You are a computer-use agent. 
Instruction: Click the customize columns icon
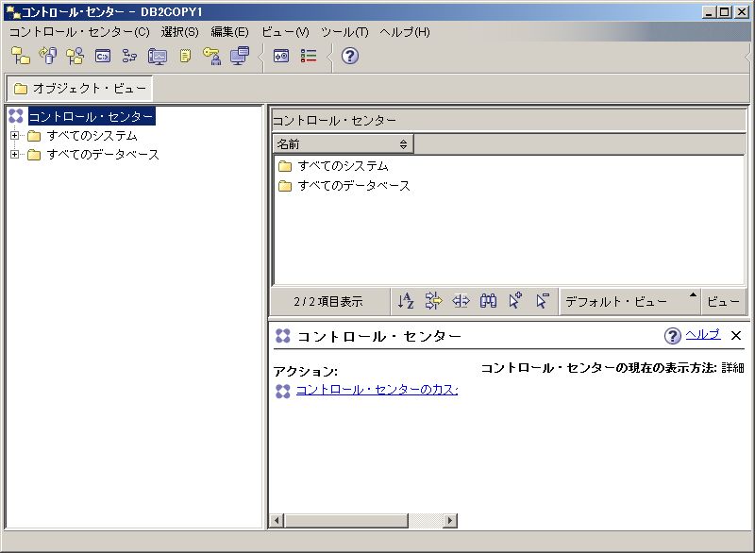pos(461,301)
